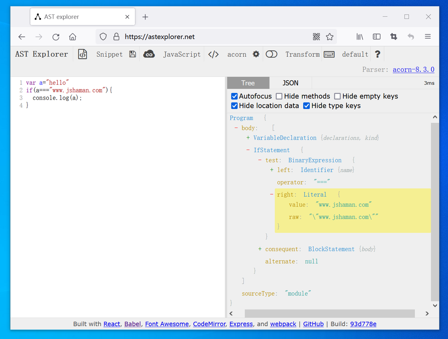Uncheck the Hide location data checkbox

click(234, 106)
